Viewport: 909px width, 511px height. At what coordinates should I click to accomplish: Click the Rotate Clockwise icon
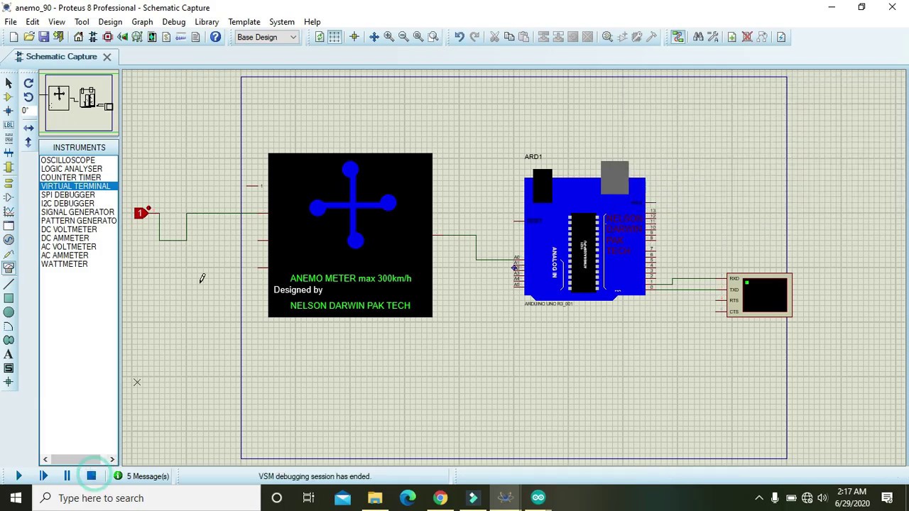[x=28, y=83]
